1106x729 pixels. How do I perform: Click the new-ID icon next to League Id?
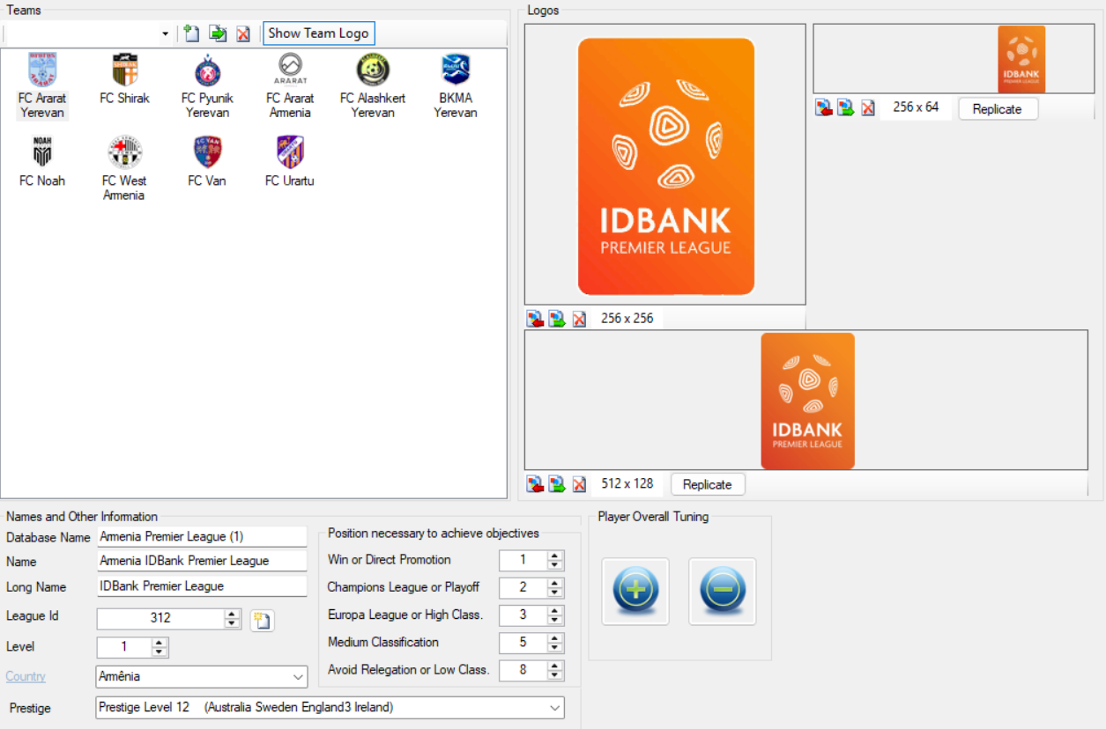[262, 621]
